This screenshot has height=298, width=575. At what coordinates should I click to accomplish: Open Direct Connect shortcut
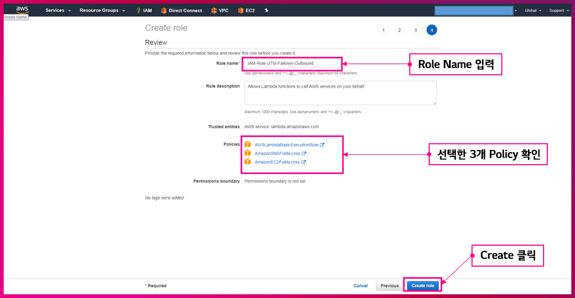point(181,10)
